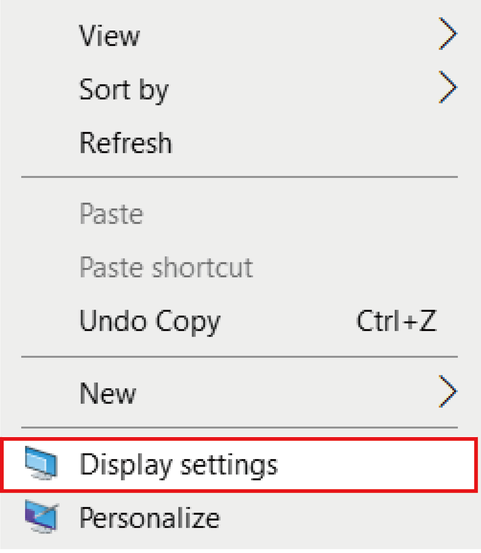Open the New menu entry label
481x553 pixels.
pos(108,393)
